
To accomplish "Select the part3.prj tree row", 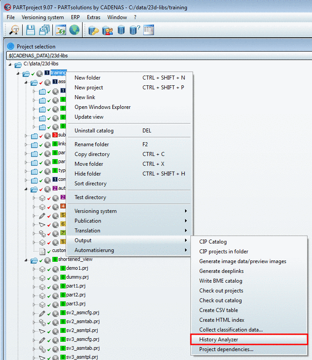I will click(75, 304).
